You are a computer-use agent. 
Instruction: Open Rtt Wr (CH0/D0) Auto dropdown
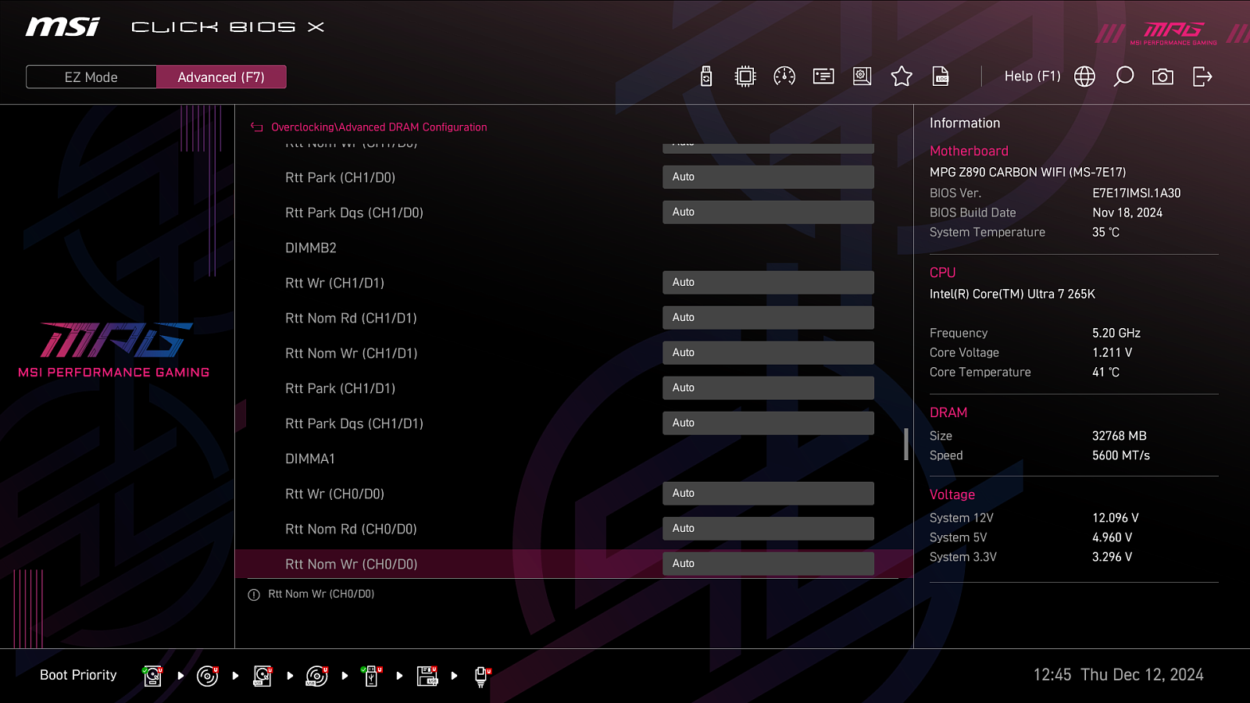(768, 494)
